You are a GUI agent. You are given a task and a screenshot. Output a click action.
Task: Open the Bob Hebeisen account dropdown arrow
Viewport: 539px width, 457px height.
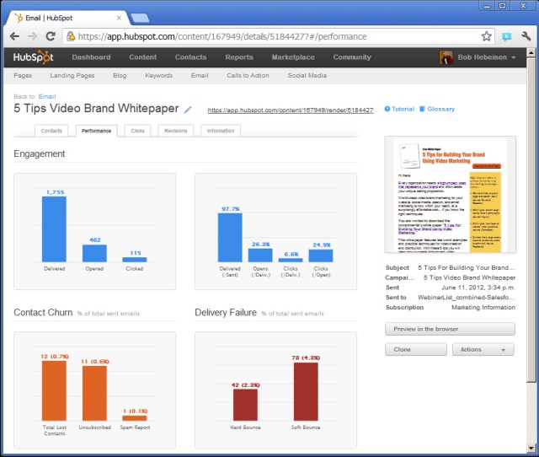514,57
